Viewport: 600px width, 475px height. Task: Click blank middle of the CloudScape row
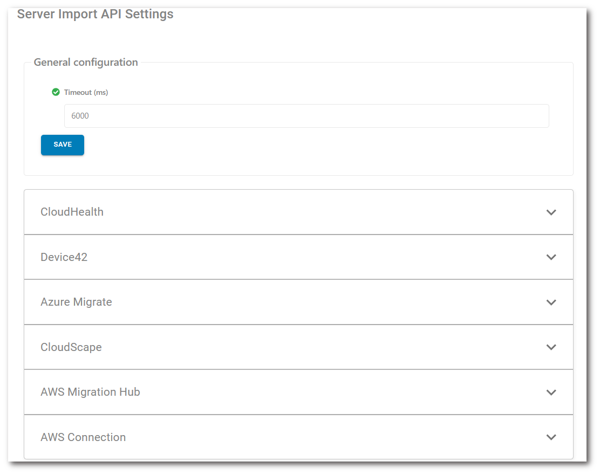(302, 347)
